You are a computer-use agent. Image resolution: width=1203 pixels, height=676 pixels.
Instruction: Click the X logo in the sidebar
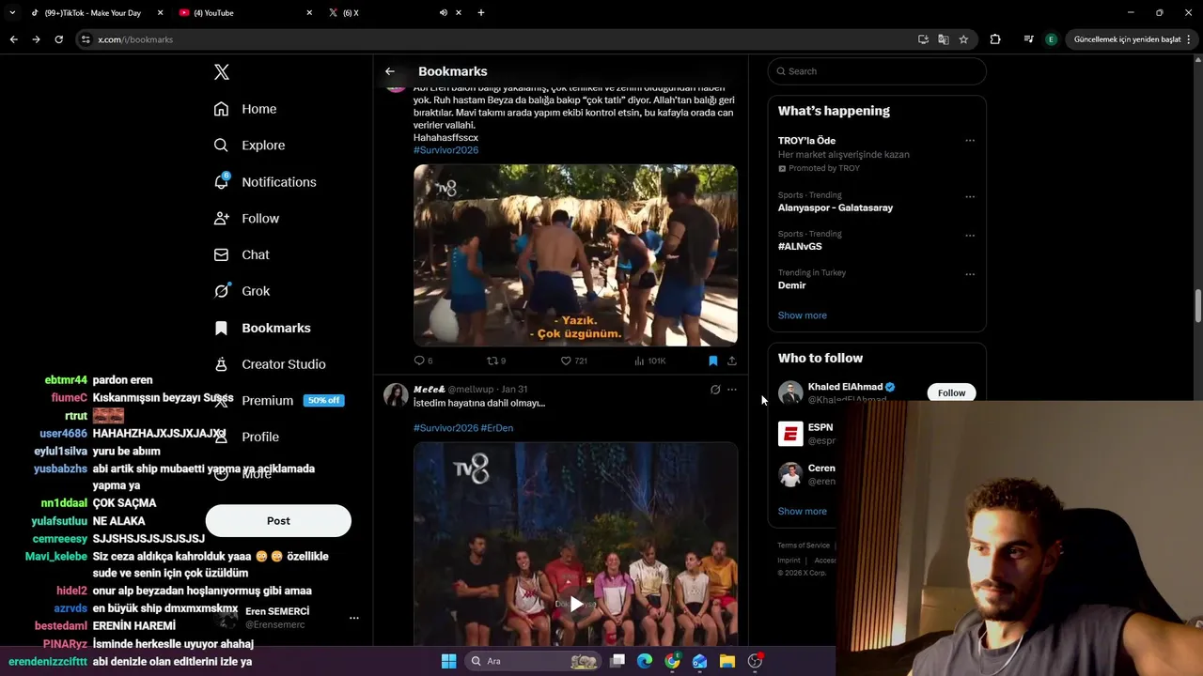click(221, 72)
